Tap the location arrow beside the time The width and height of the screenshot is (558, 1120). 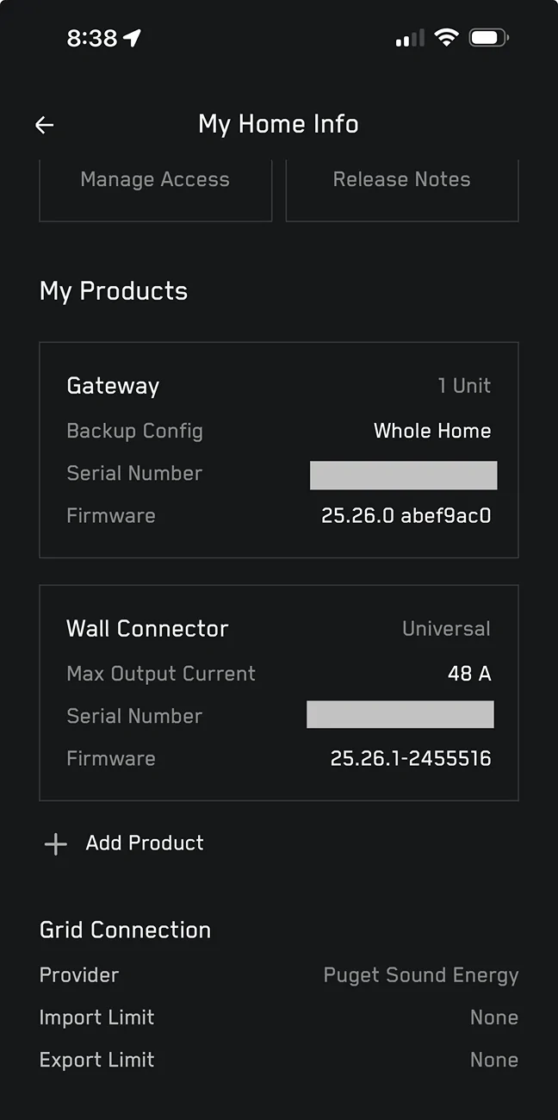(x=132, y=38)
